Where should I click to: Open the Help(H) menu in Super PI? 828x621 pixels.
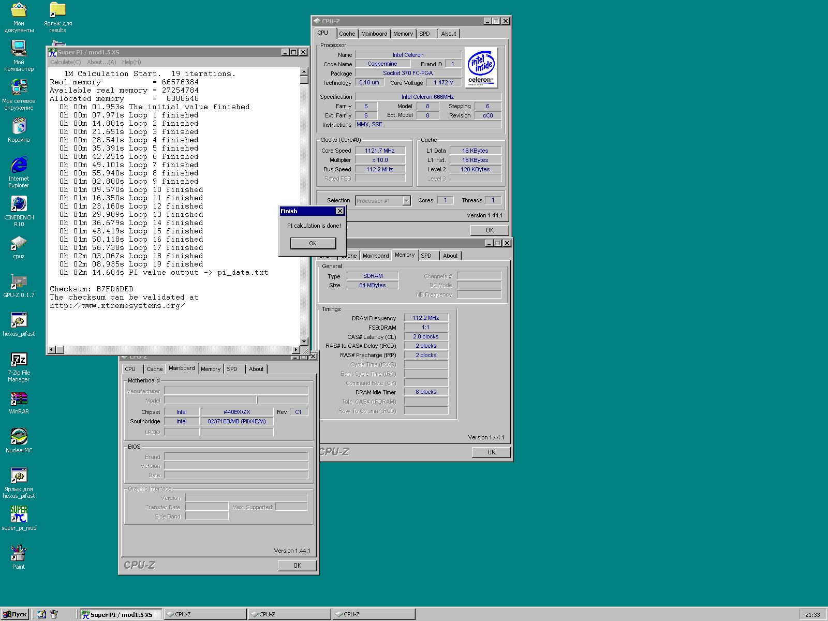[131, 62]
